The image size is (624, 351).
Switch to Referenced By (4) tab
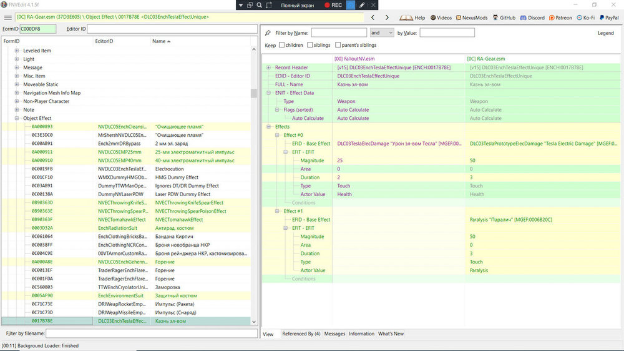301,334
